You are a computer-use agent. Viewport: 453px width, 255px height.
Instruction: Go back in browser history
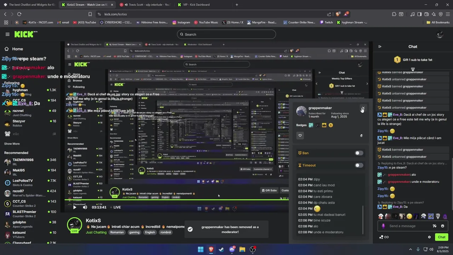tap(5, 14)
